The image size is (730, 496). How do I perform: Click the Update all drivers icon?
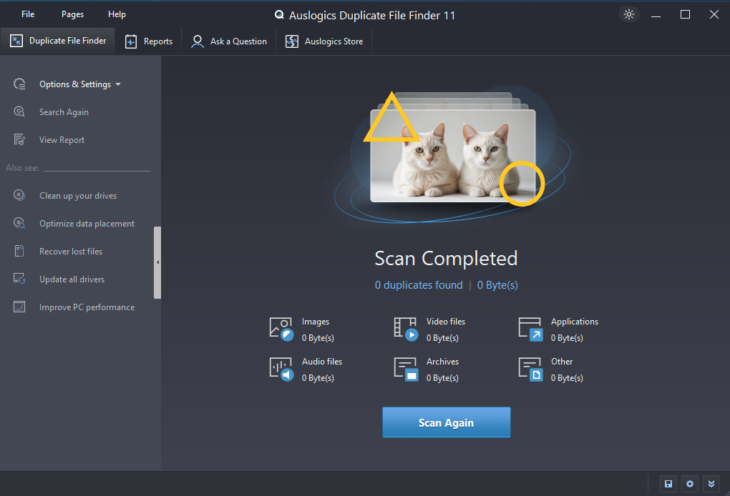coord(19,279)
